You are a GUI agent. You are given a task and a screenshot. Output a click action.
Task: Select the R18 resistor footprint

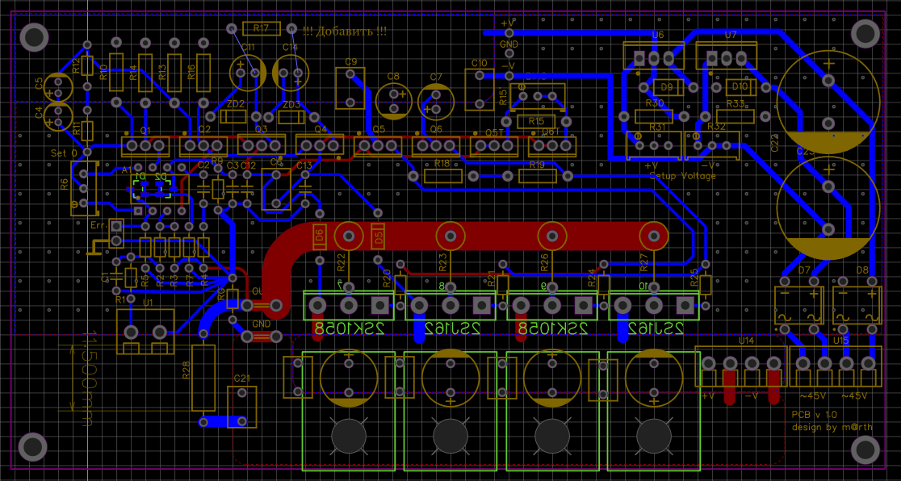pyautogui.click(x=442, y=176)
